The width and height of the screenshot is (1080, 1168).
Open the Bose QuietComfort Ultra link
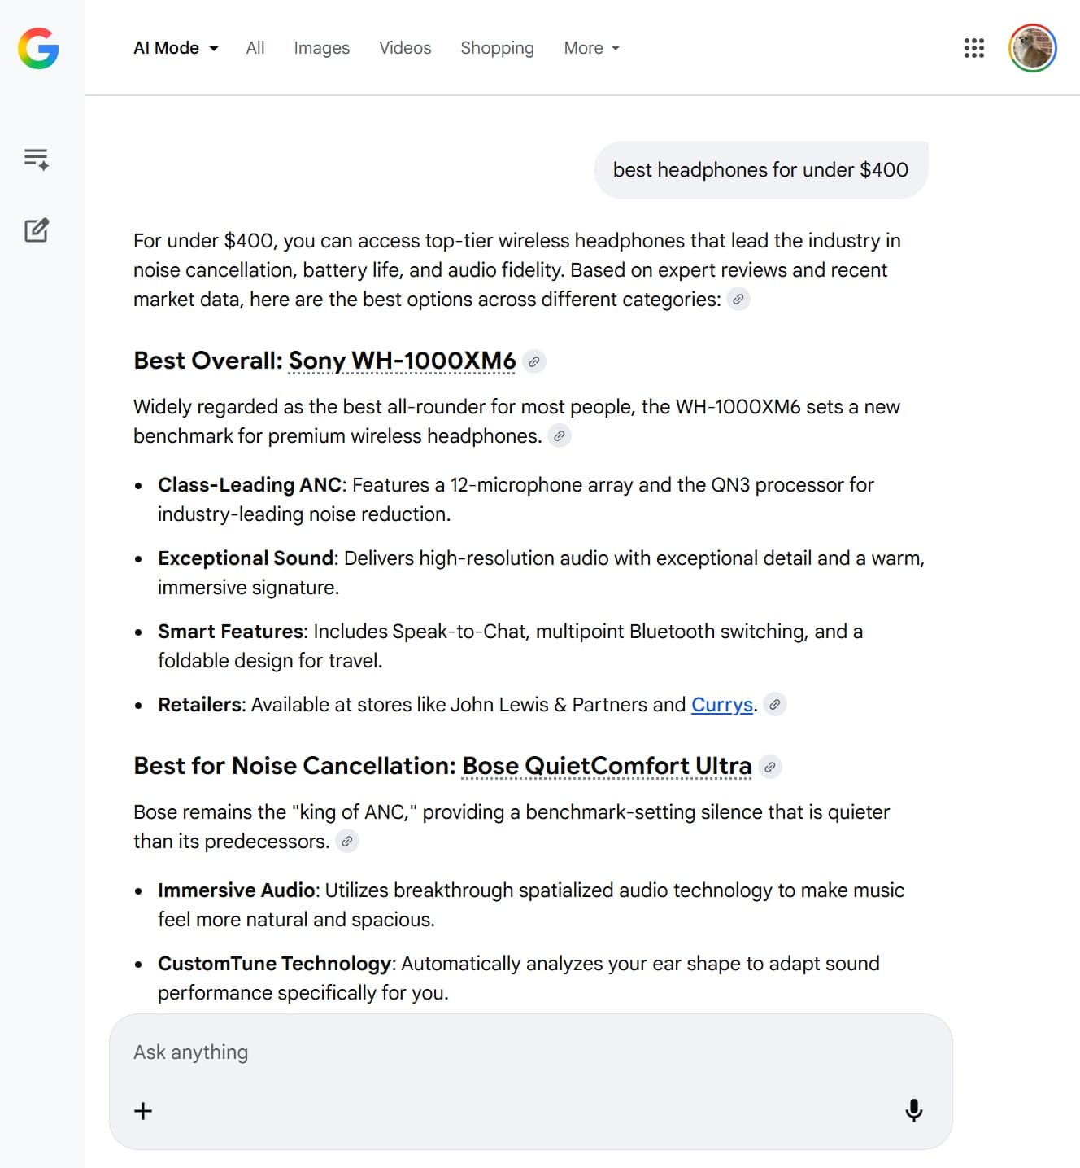(x=607, y=766)
